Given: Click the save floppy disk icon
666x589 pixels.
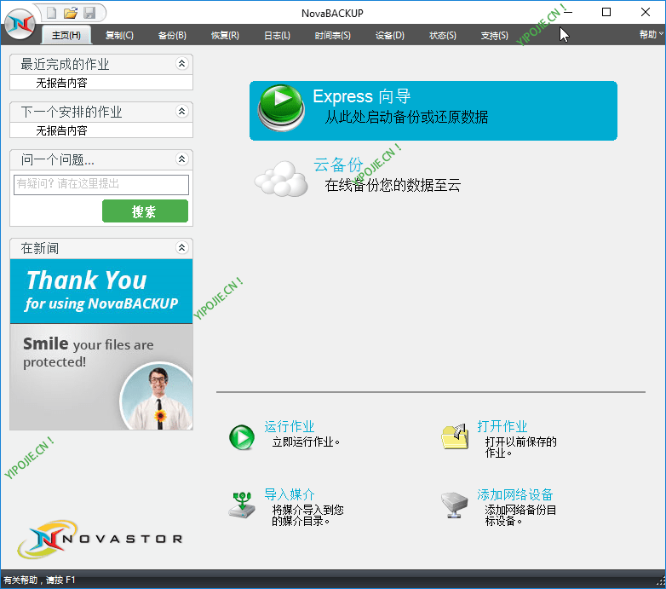Looking at the screenshot, I should coord(89,13).
